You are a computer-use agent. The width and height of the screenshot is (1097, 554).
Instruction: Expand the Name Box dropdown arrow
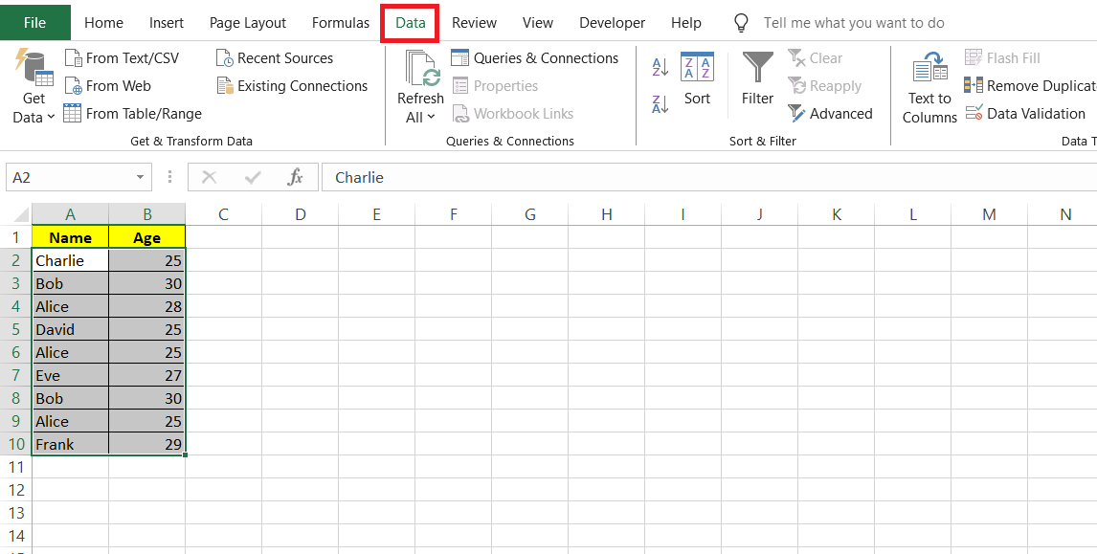click(141, 178)
